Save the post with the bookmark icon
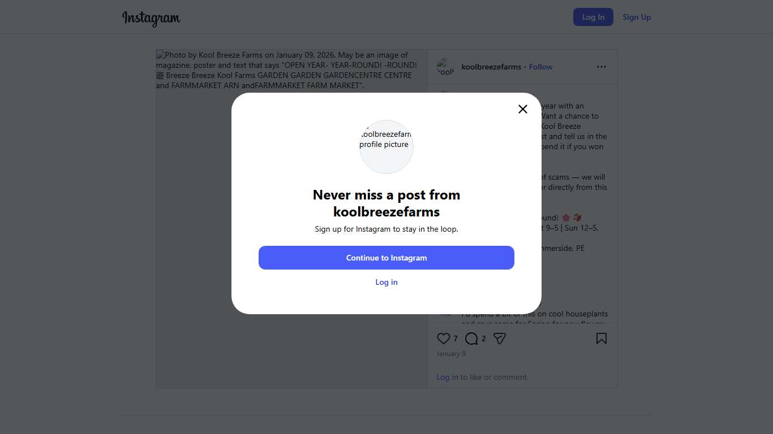Screen dimensions: 773x434 pos(601,338)
